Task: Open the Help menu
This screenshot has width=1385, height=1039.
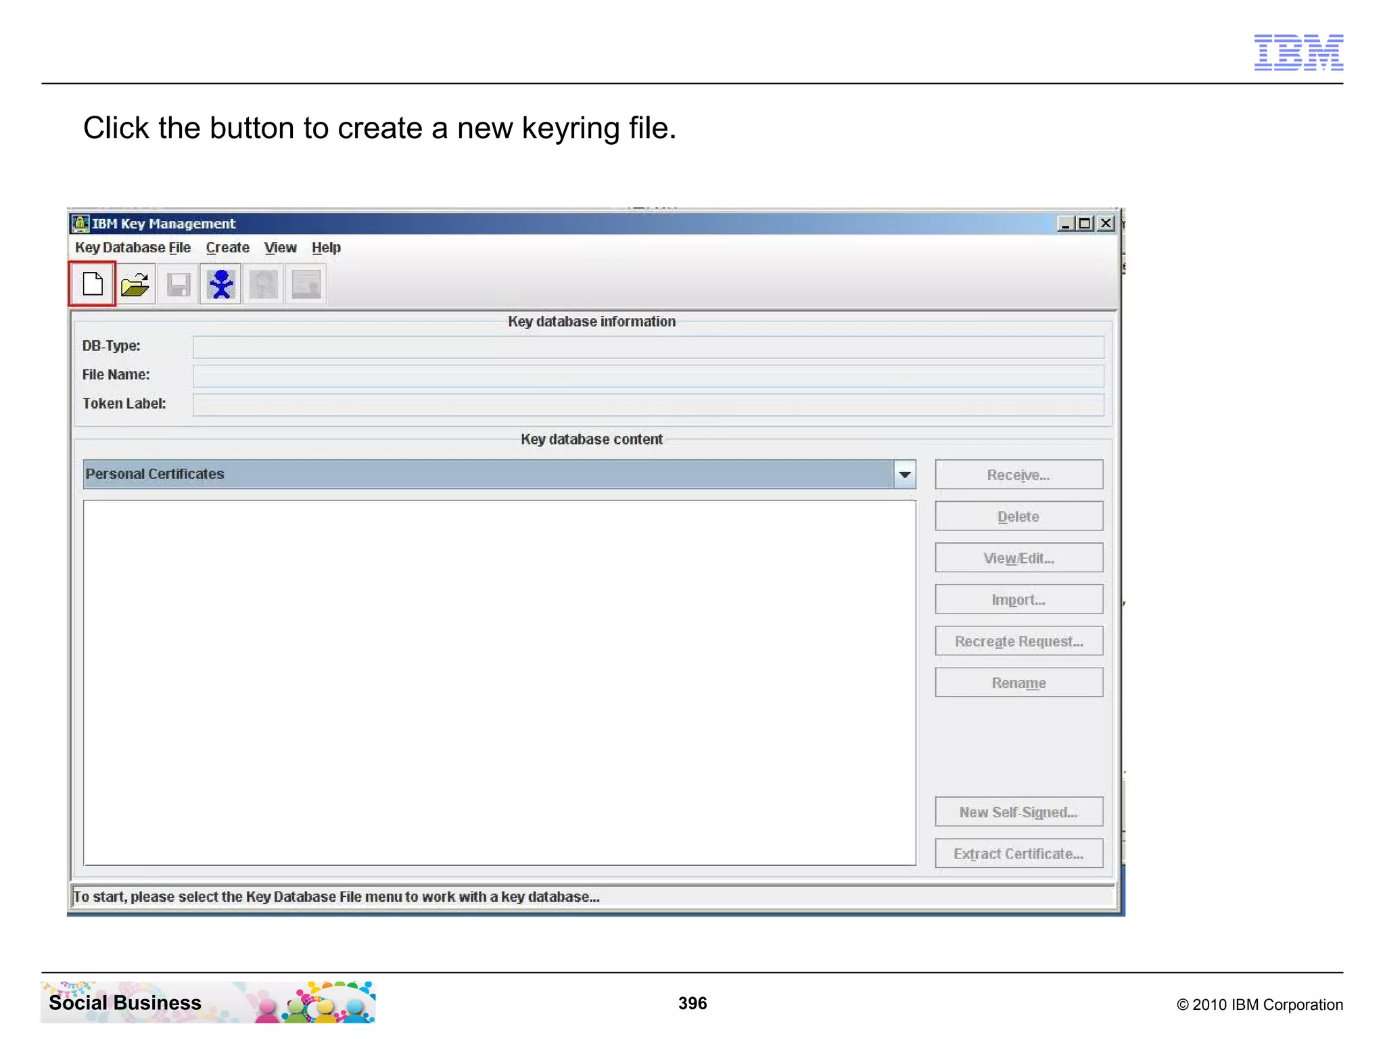Action: pyautogui.click(x=326, y=248)
